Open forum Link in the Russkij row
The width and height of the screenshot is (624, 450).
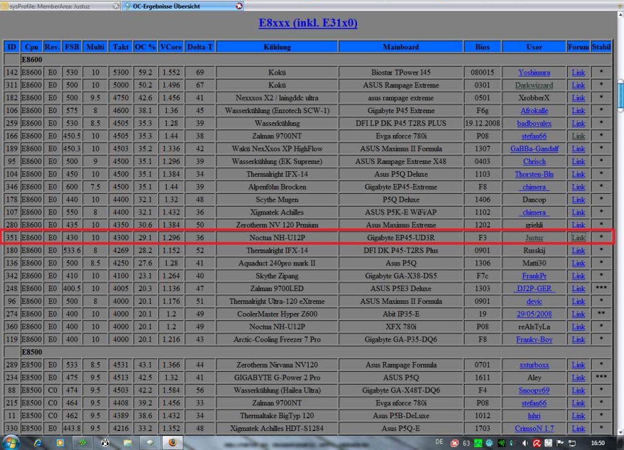[578, 251]
